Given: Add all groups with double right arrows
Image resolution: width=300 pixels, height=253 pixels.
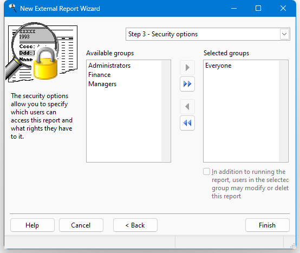Looking at the screenshot, I should click(187, 84).
